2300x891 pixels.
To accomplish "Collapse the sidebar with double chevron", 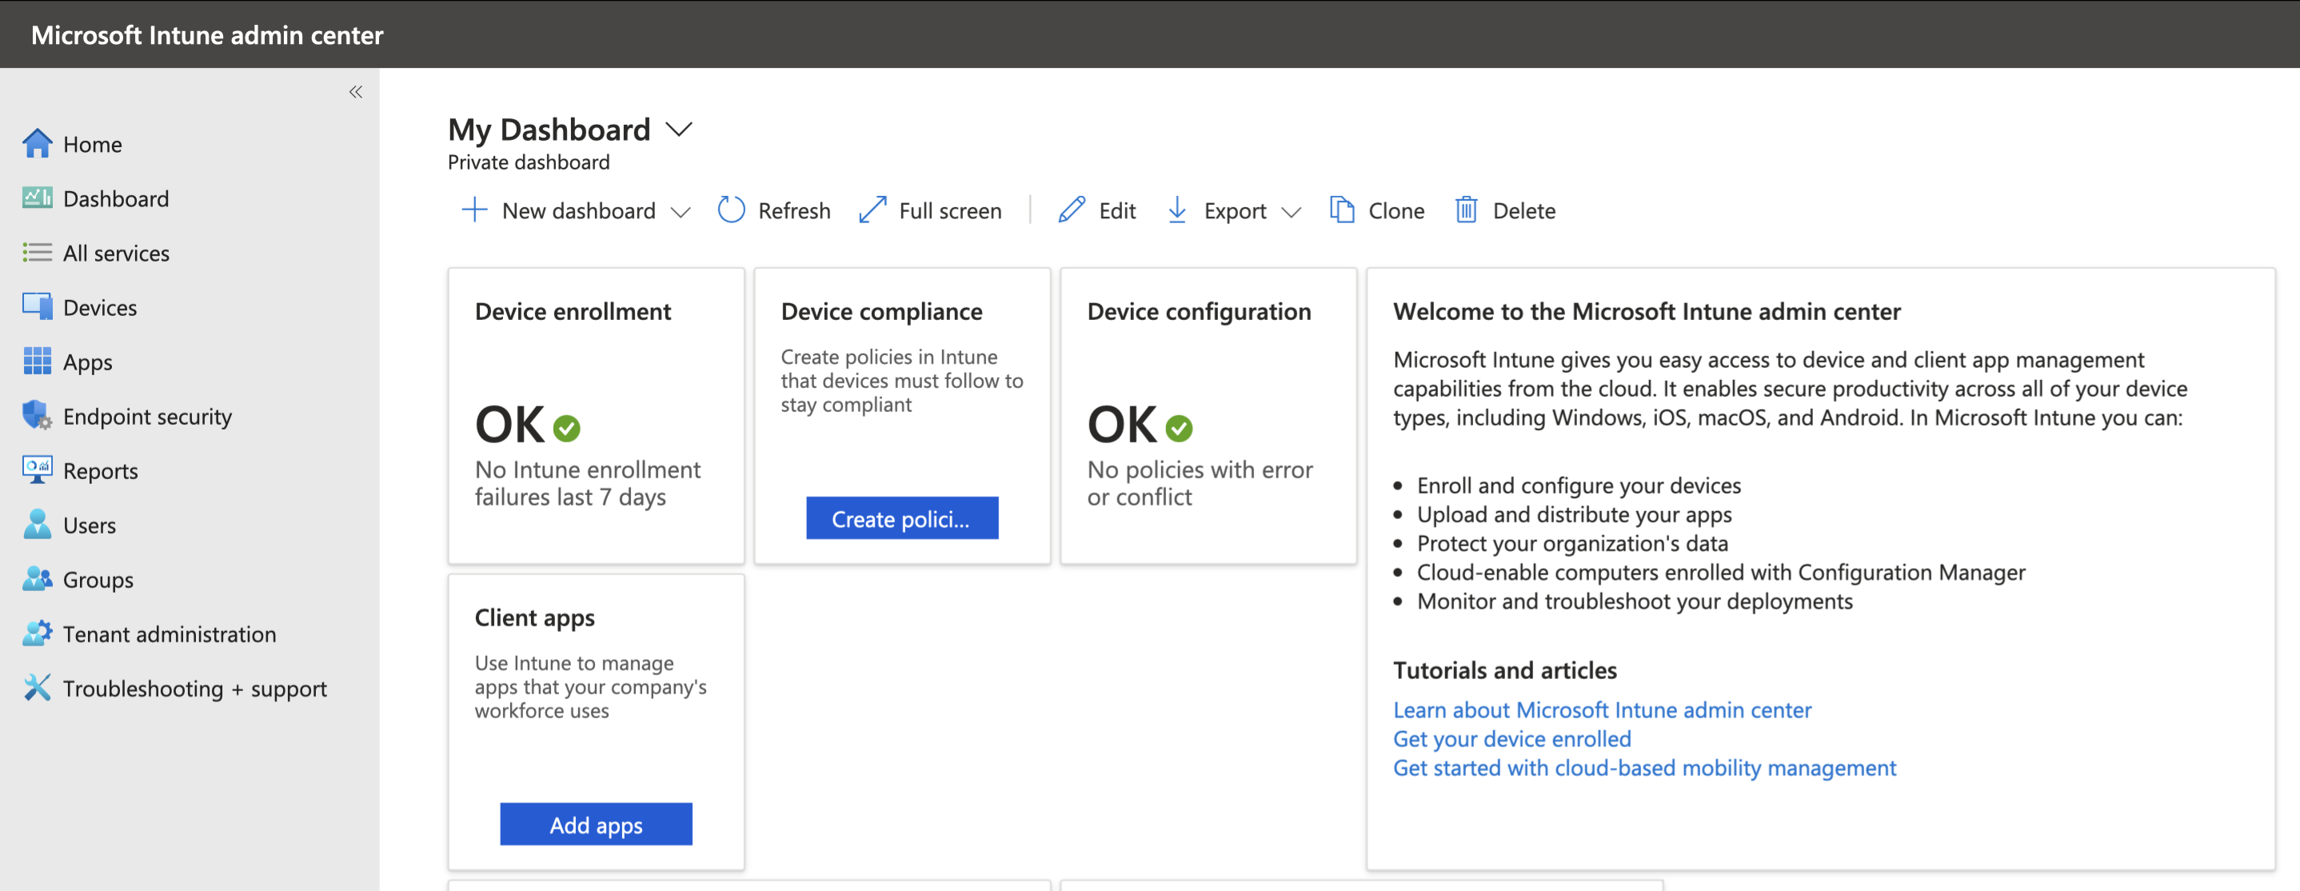I will pyautogui.click(x=355, y=92).
